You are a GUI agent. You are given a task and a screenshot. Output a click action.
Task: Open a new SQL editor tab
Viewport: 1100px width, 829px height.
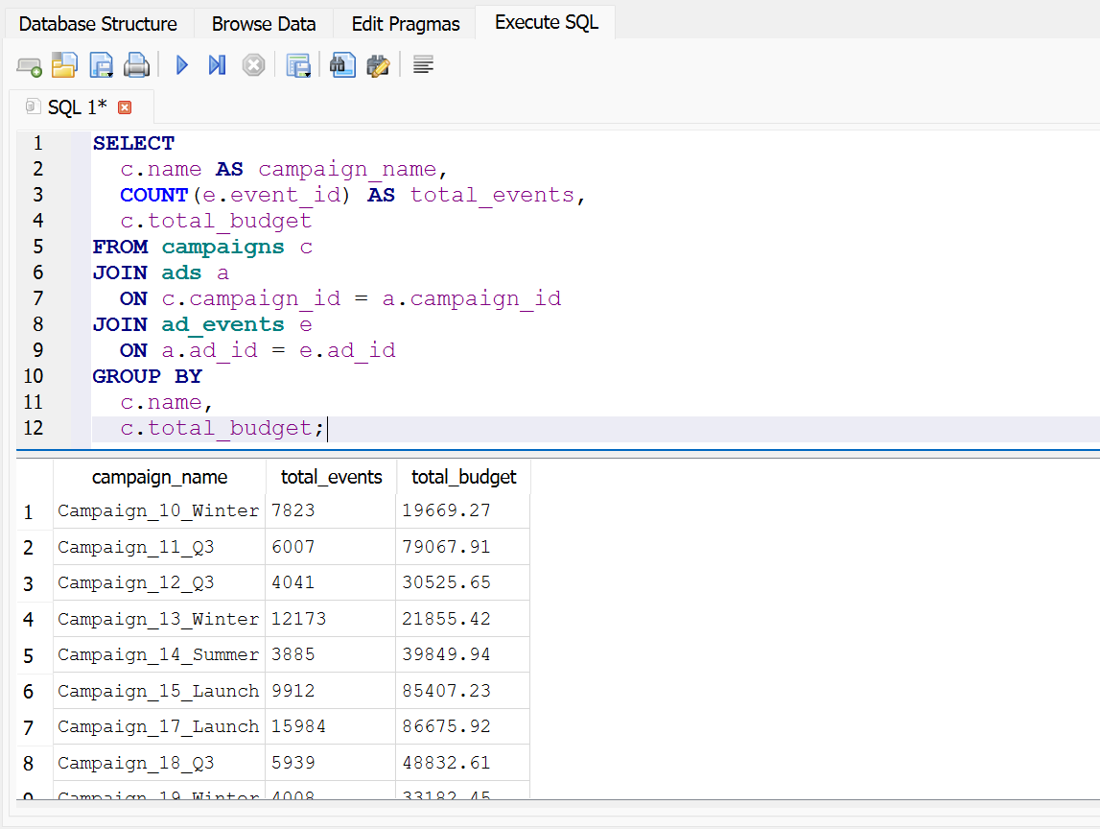pos(29,65)
